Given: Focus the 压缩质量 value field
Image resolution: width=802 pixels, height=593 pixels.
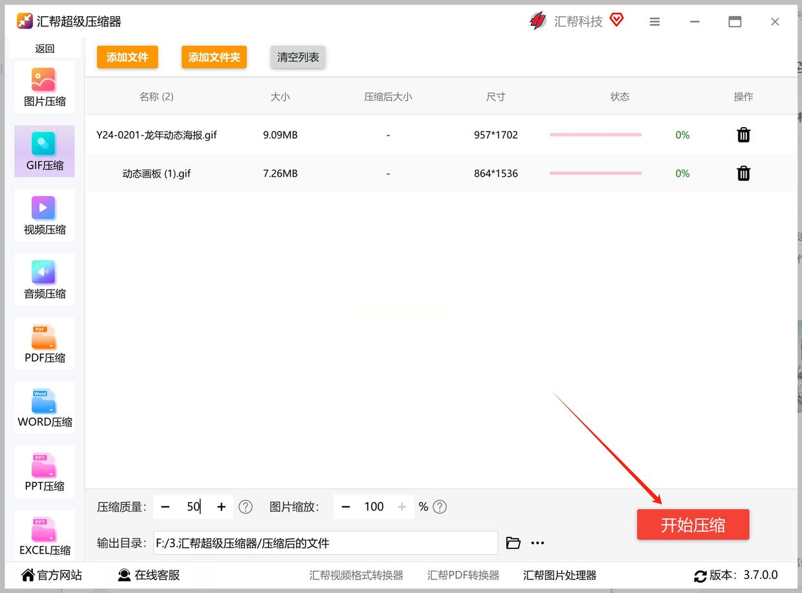Looking at the screenshot, I should [193, 507].
